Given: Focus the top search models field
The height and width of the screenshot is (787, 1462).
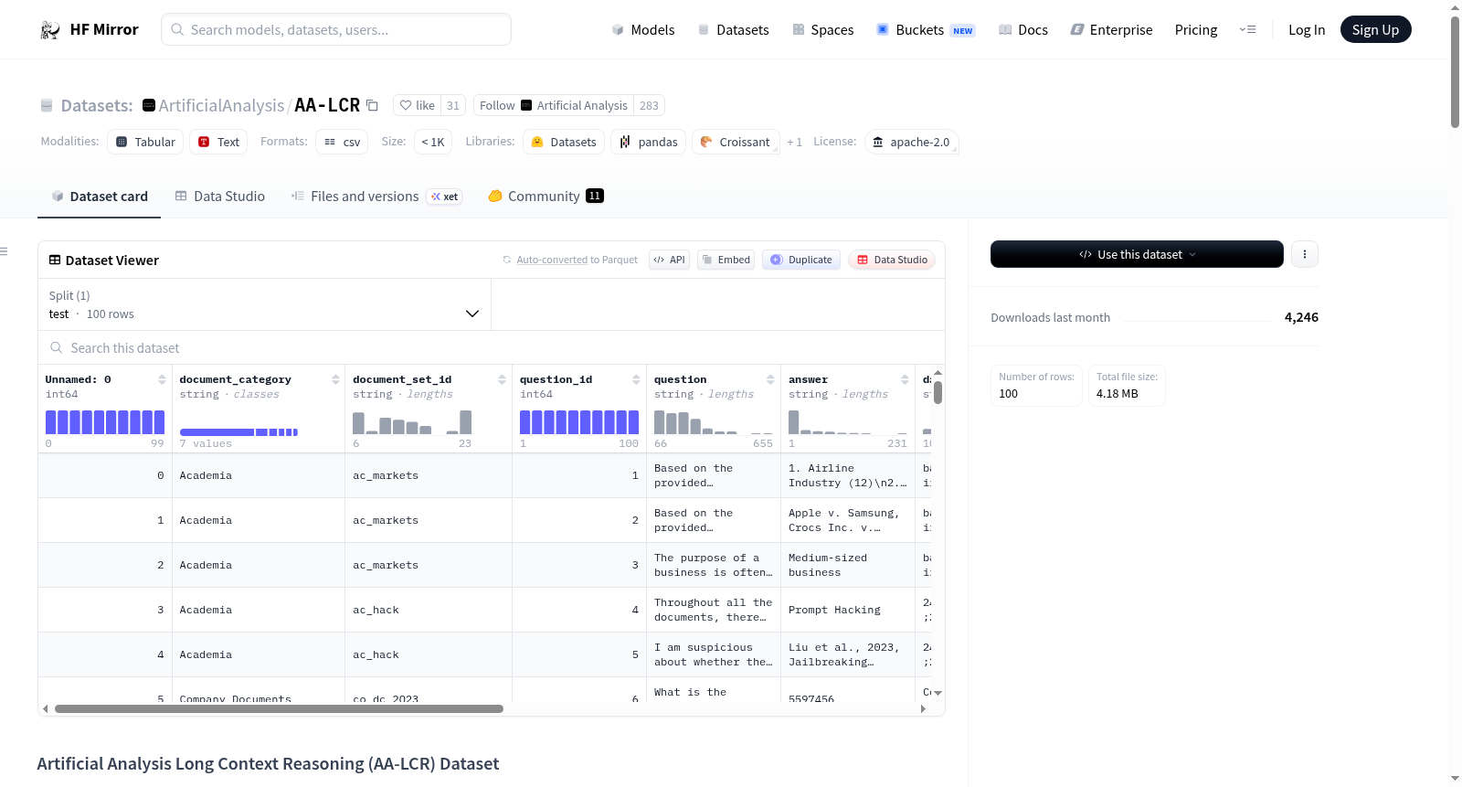Looking at the screenshot, I should pos(336,29).
